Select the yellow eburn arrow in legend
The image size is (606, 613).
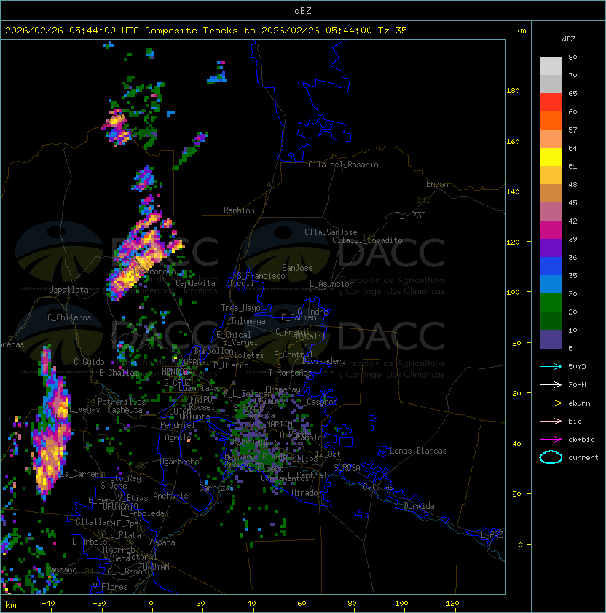pyautogui.click(x=551, y=403)
